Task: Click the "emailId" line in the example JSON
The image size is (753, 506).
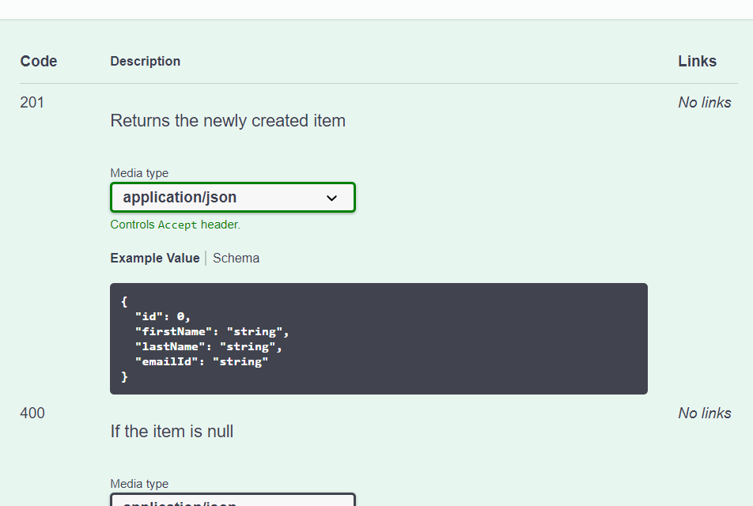Action: point(201,361)
